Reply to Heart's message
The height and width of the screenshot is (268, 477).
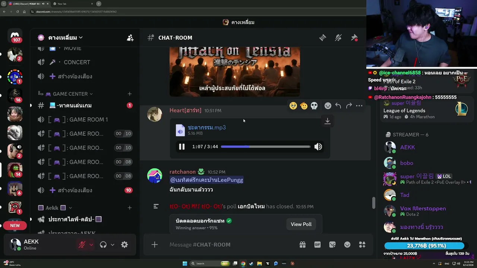pyautogui.click(x=338, y=106)
